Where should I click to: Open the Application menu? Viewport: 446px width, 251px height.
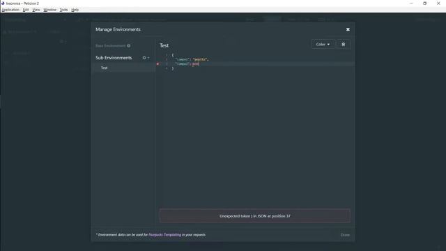click(10, 10)
